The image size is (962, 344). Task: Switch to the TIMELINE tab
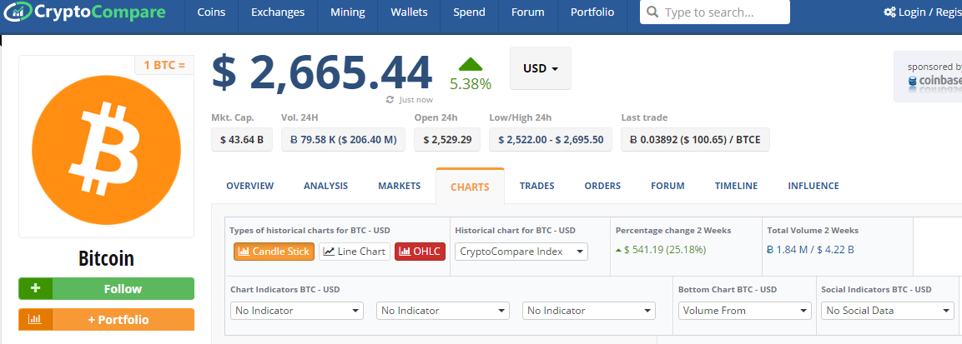click(x=736, y=186)
